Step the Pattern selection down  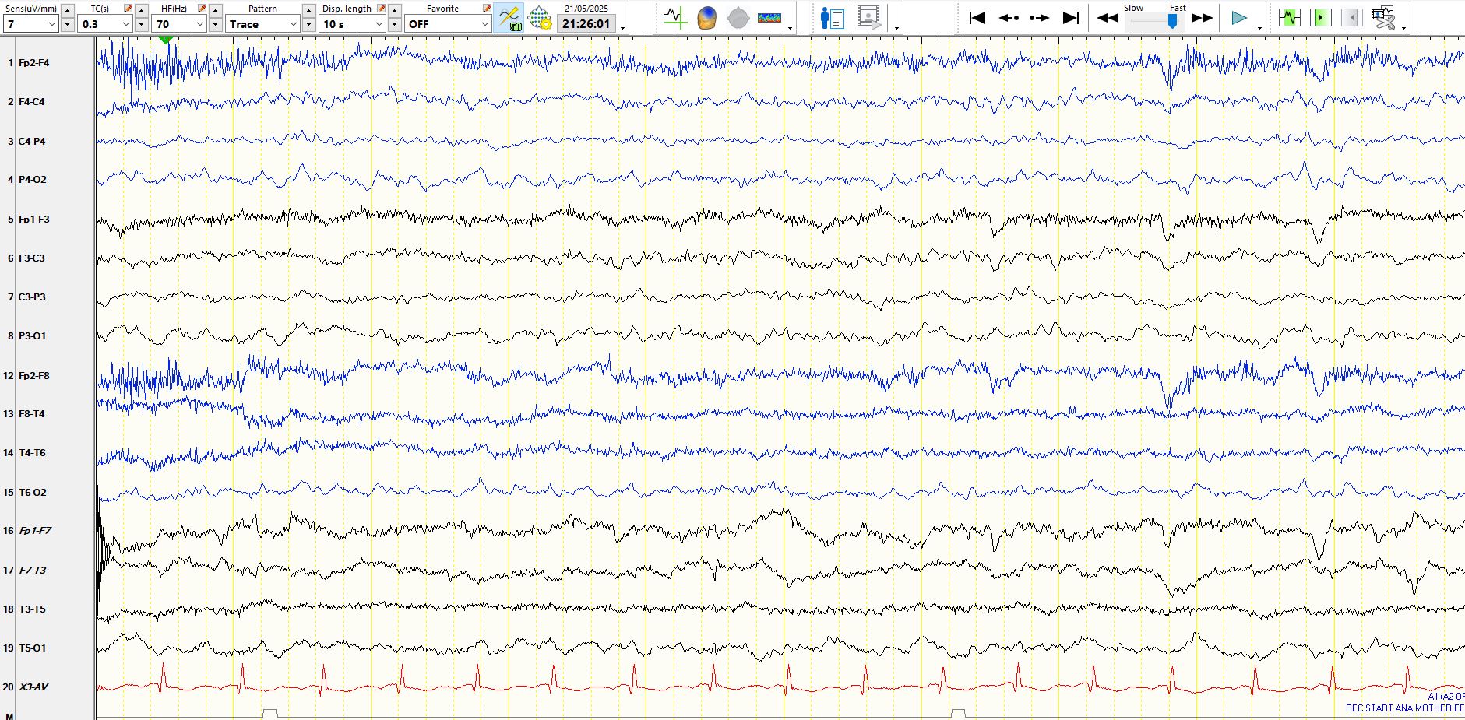pyautogui.click(x=309, y=24)
